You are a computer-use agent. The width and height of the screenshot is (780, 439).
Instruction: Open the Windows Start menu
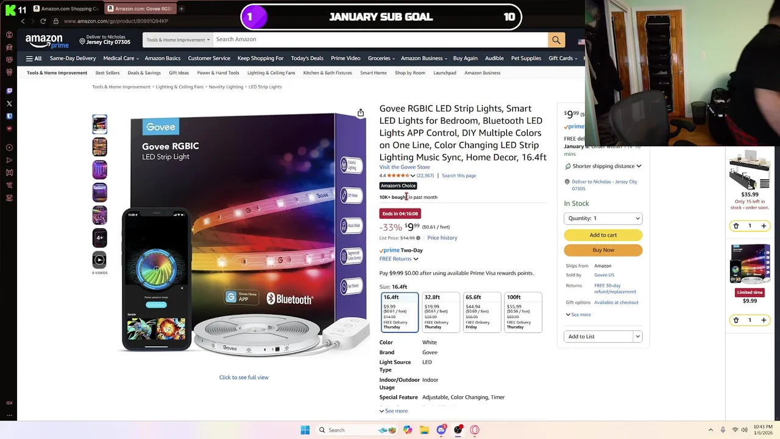[305, 430]
